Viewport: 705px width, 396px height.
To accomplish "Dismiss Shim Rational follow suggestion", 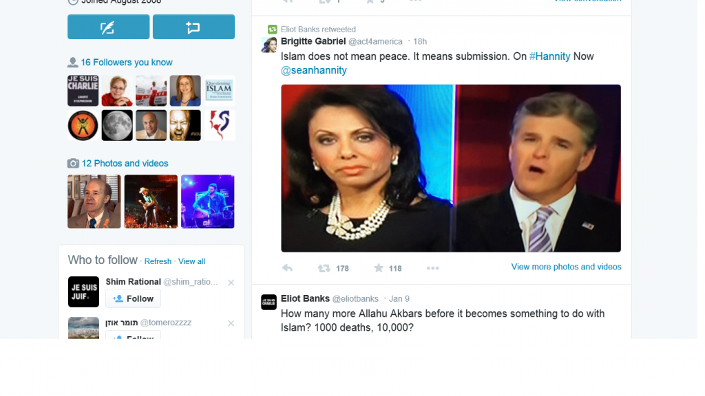I will point(231,283).
